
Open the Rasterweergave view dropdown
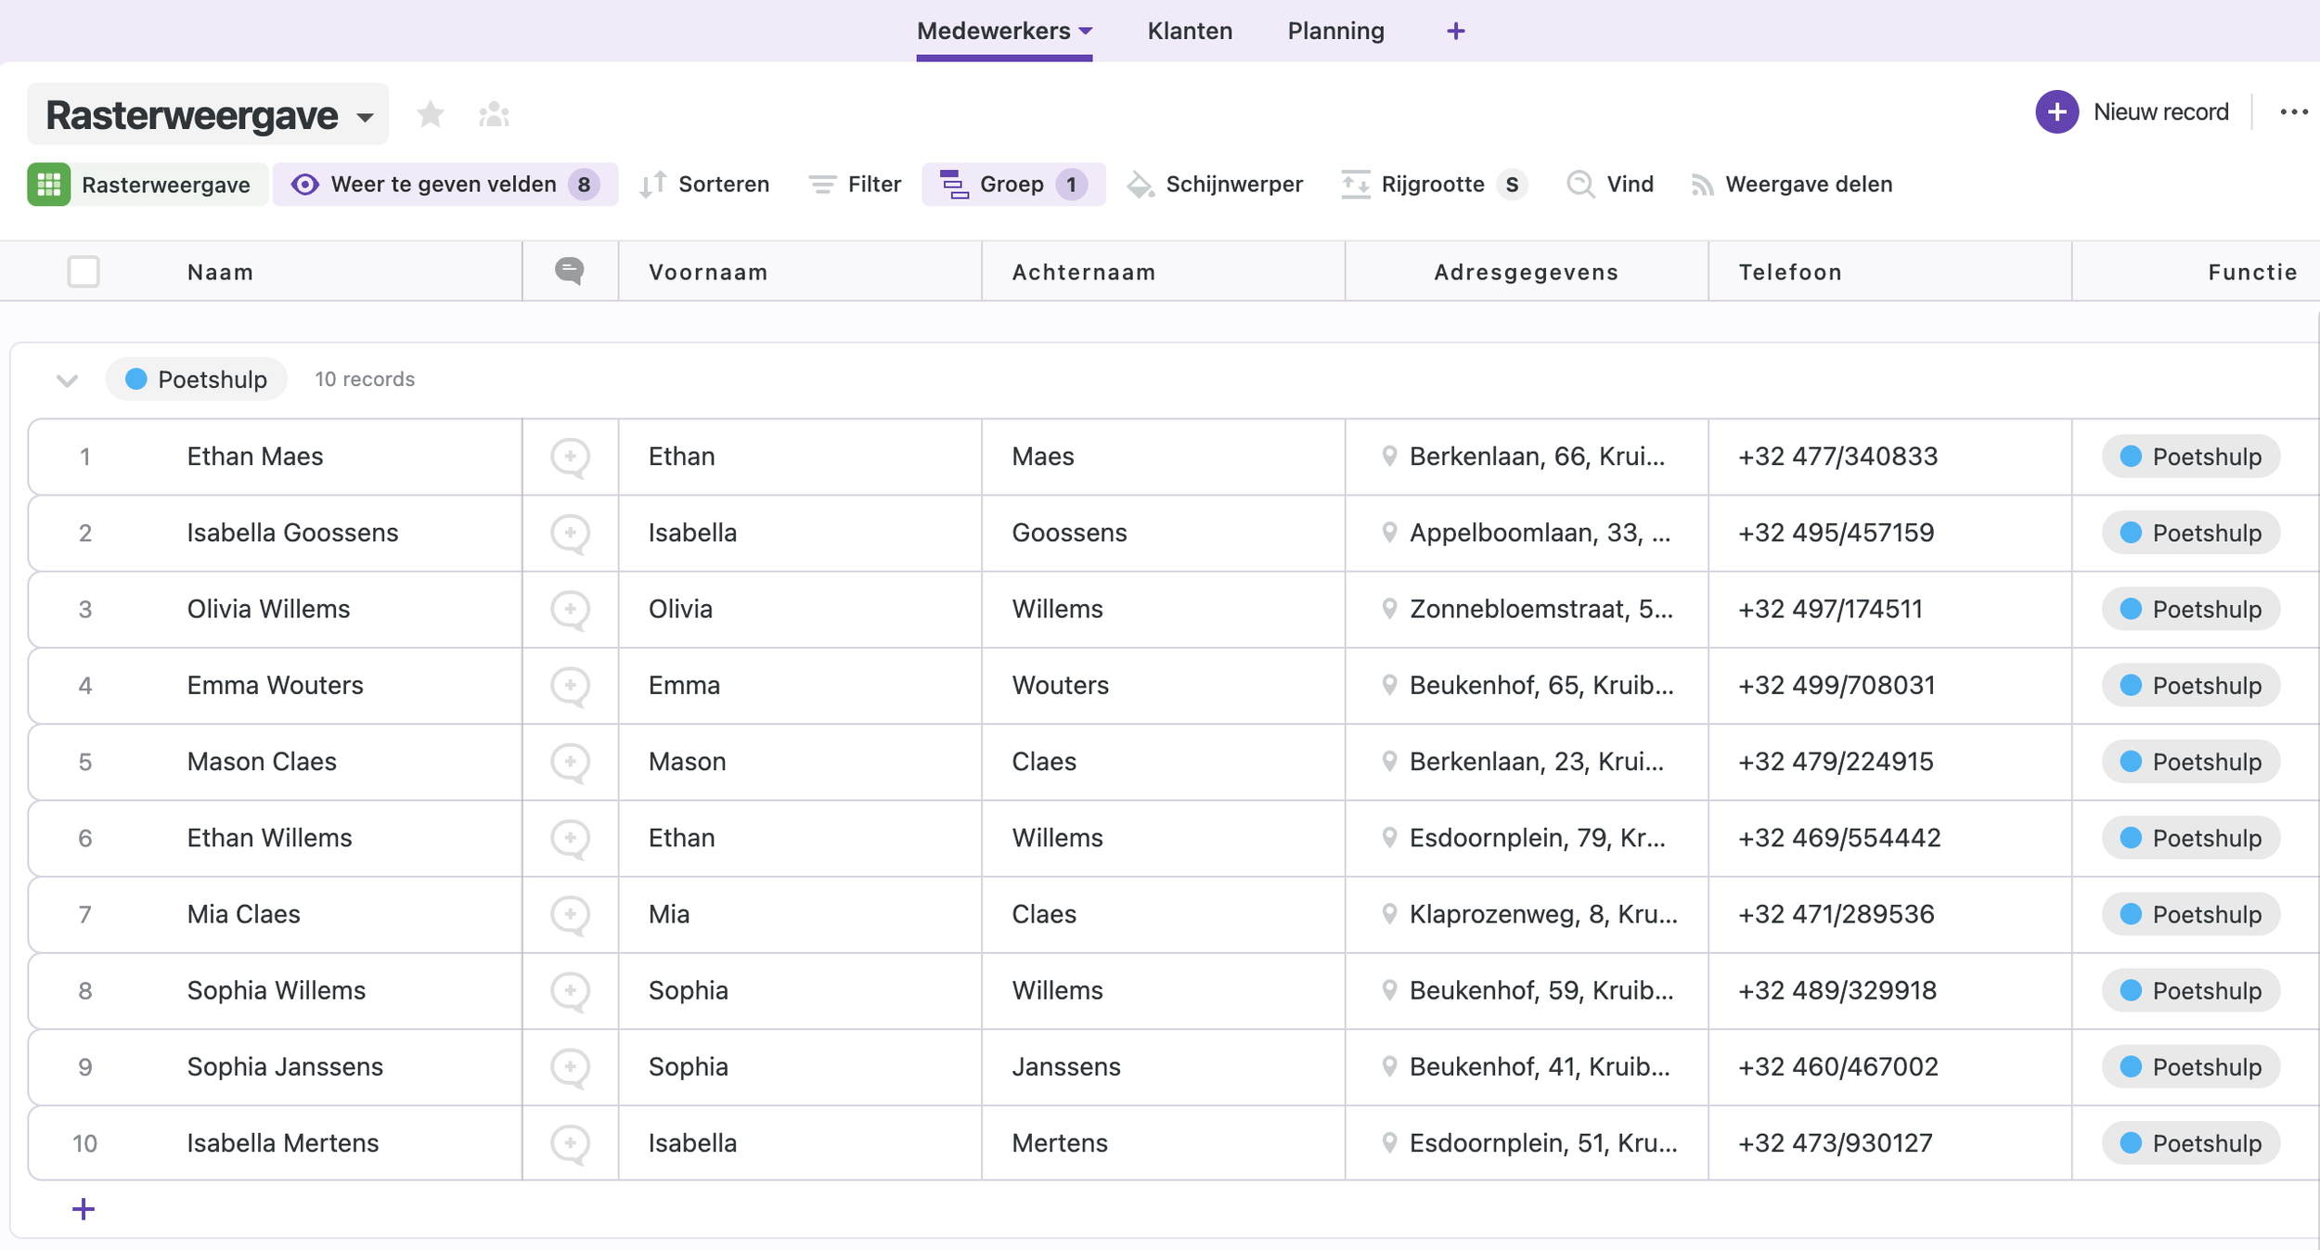[208, 115]
